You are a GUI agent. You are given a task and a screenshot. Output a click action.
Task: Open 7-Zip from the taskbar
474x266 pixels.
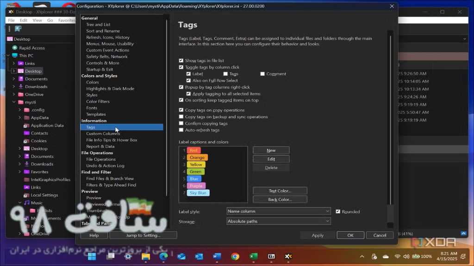271,256
